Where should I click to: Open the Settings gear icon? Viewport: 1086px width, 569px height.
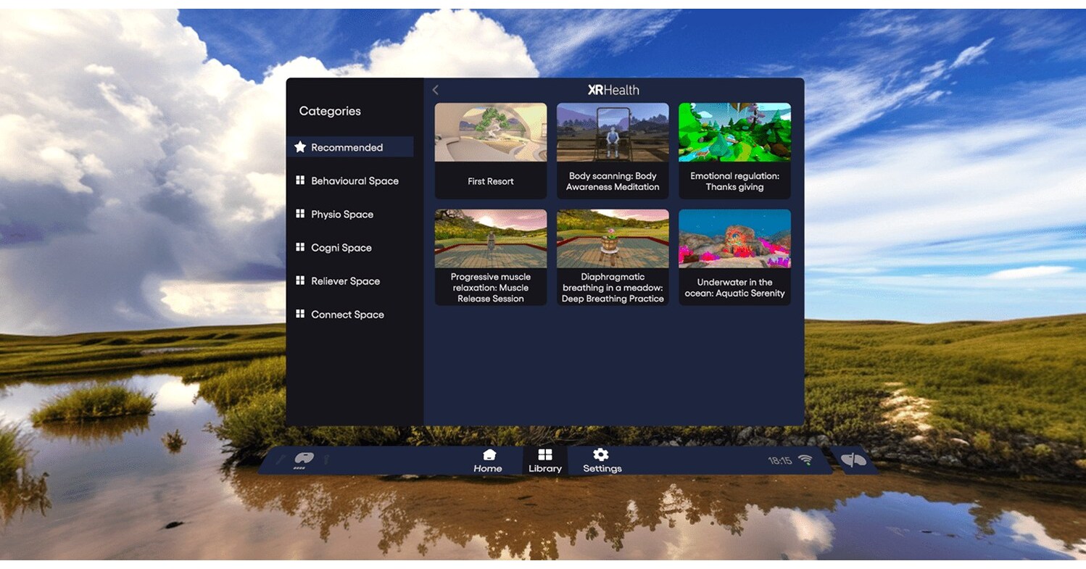[x=601, y=454]
